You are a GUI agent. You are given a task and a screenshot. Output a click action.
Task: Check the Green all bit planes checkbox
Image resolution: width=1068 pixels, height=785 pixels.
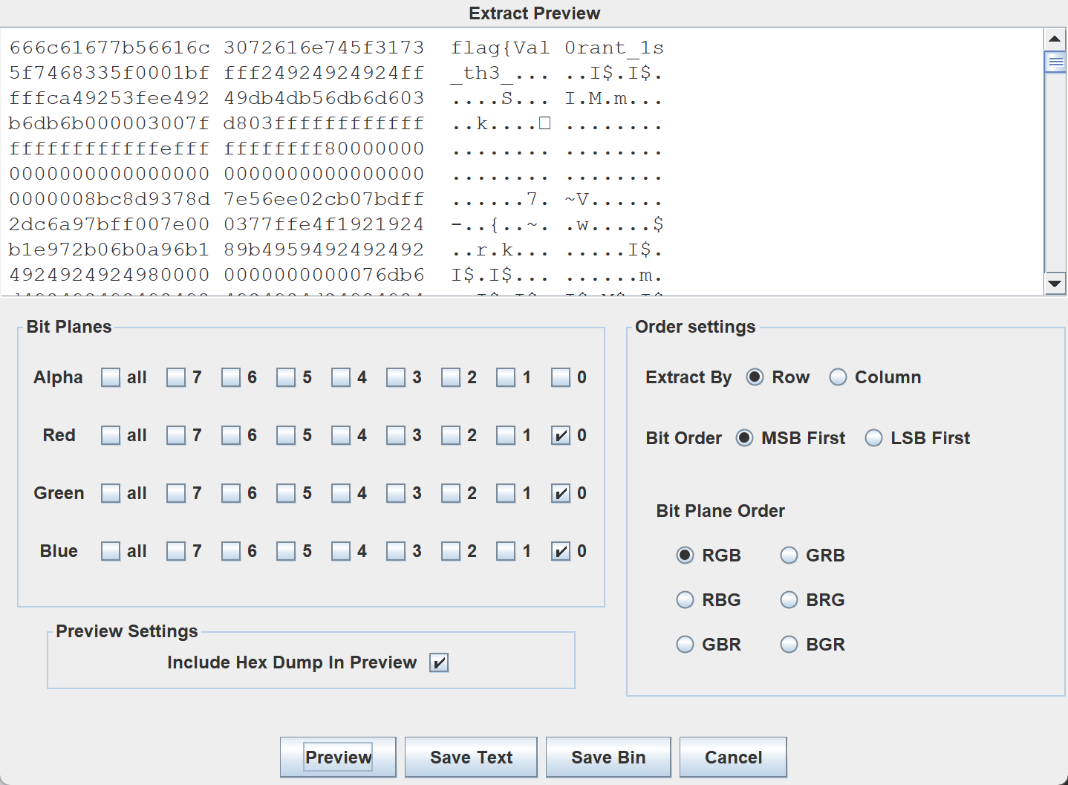111,493
